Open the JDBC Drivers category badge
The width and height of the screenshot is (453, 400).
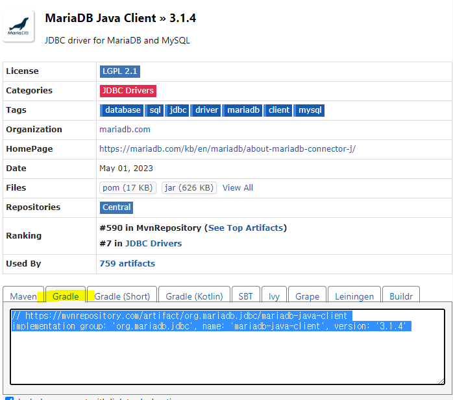(128, 91)
